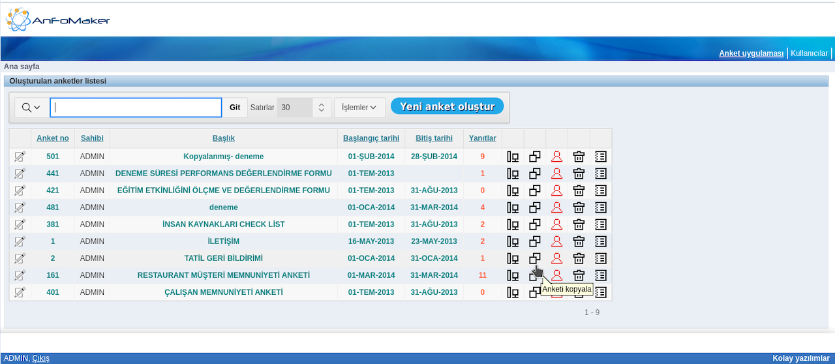Go to the Anket uygulaması tab
The height and width of the screenshot is (364, 835).
pos(751,53)
